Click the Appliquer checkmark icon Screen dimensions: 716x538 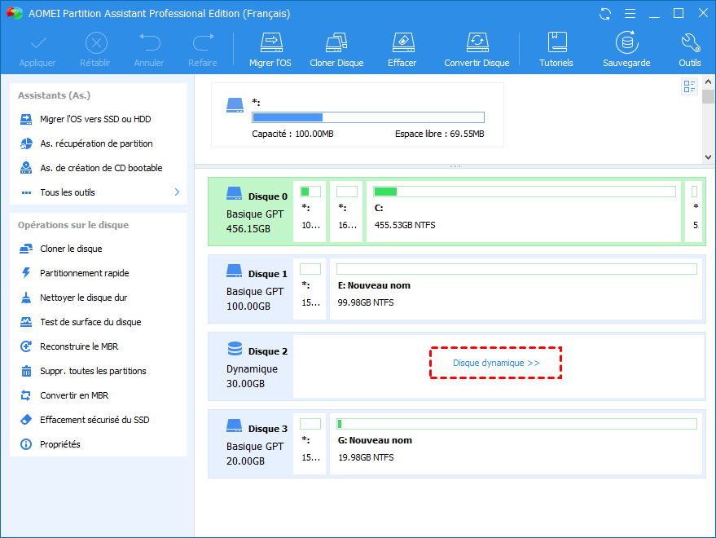point(38,44)
